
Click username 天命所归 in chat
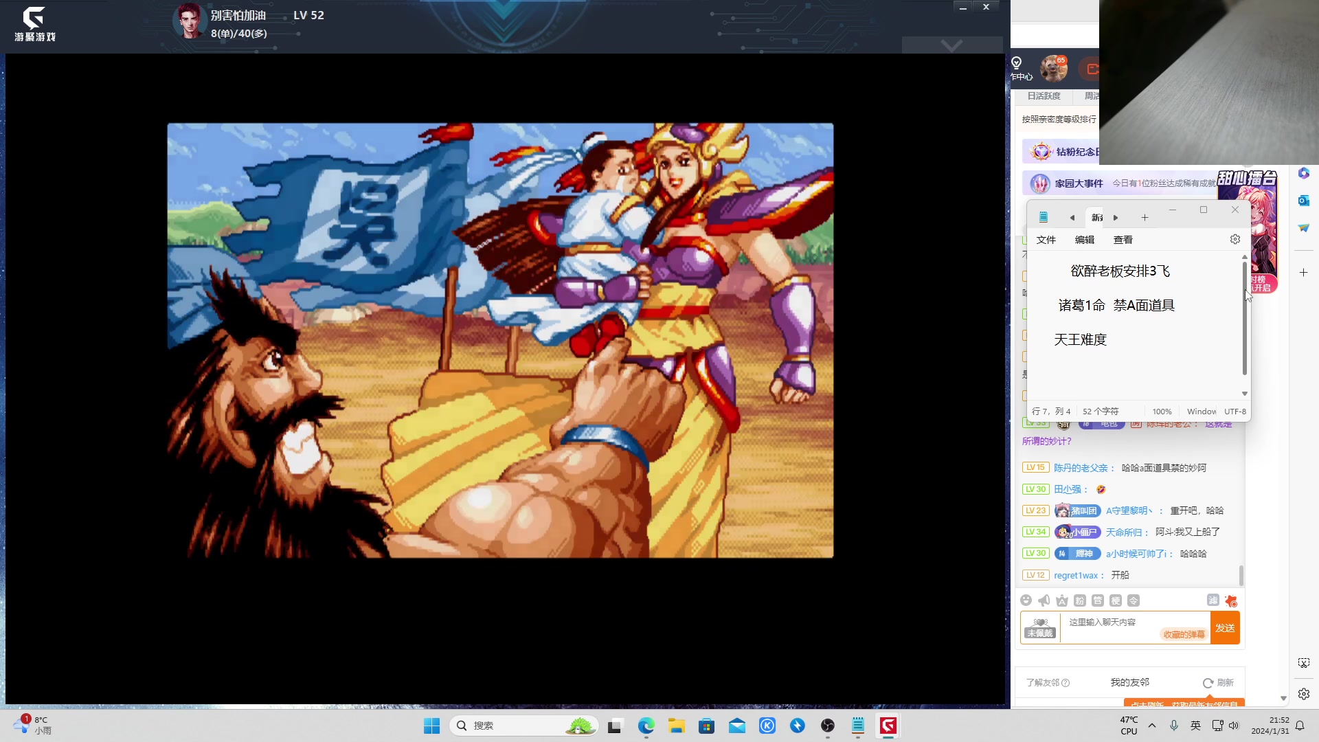1123,532
